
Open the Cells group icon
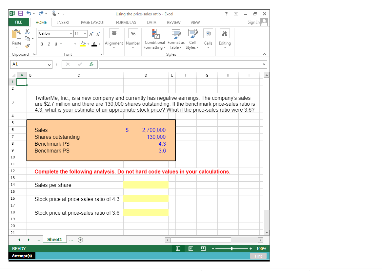point(208,33)
